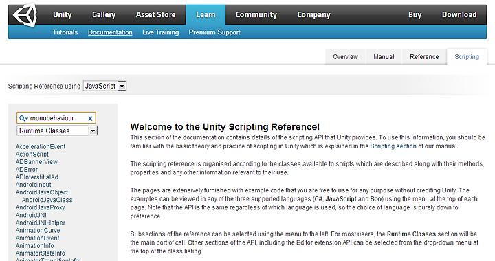The image size is (495, 261).
Task: Open Live Training submenu link
Action: point(160,32)
